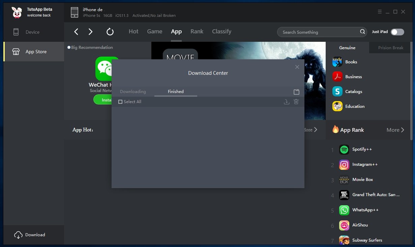
Task: Switch to the Hot tab
Action: (x=134, y=31)
